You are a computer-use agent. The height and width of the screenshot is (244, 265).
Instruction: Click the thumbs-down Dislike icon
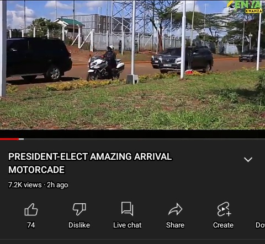79,209
